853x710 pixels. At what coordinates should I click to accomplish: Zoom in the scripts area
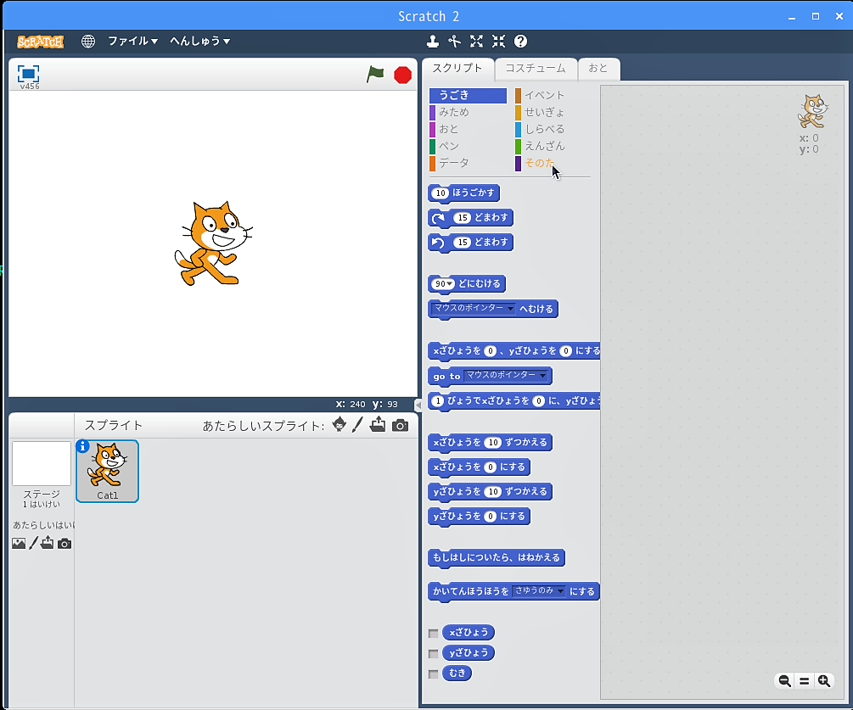point(823,680)
